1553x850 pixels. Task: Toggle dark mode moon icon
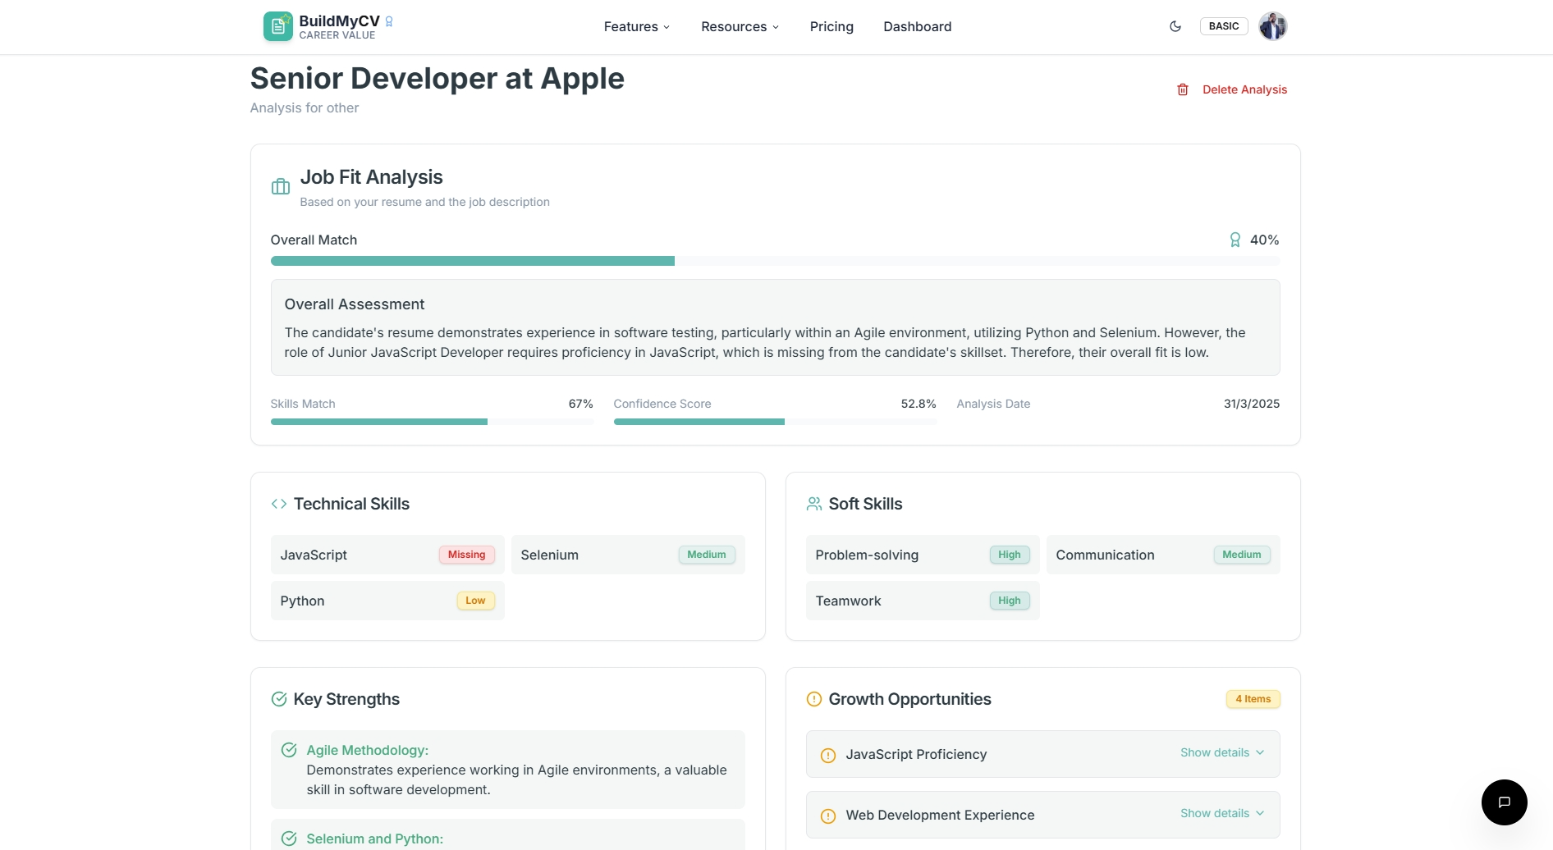click(x=1175, y=26)
